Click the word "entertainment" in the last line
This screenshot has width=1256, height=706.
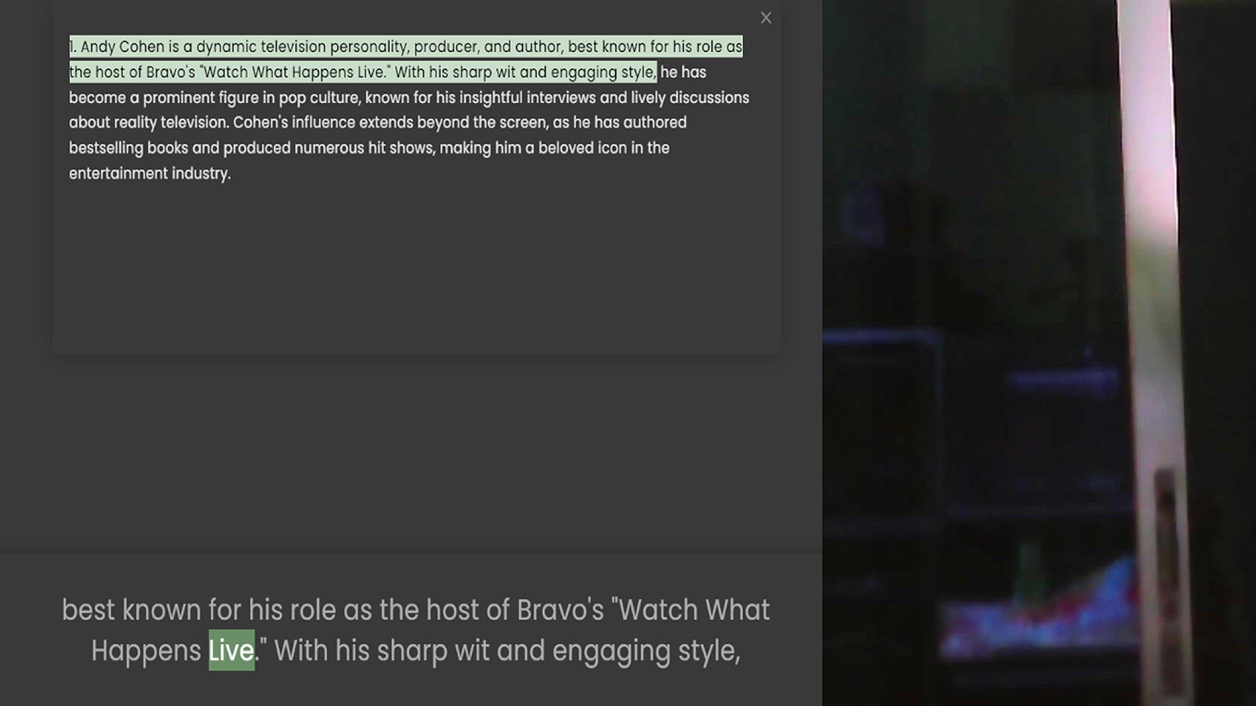coord(118,174)
